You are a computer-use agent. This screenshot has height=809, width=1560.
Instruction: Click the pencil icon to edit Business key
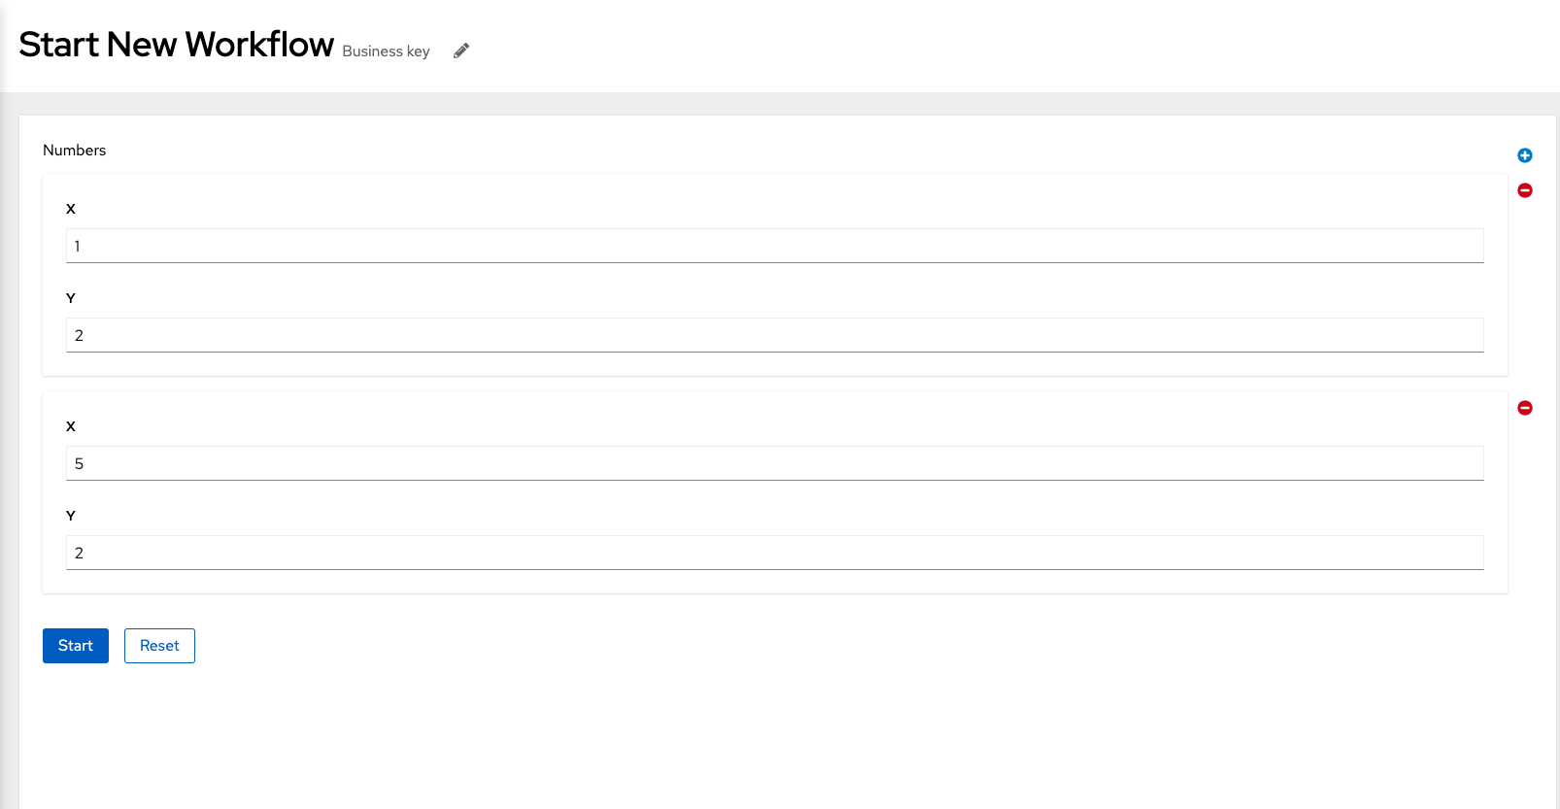pyautogui.click(x=461, y=51)
